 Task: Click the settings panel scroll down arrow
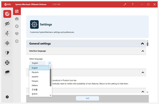[x=148, y=92]
